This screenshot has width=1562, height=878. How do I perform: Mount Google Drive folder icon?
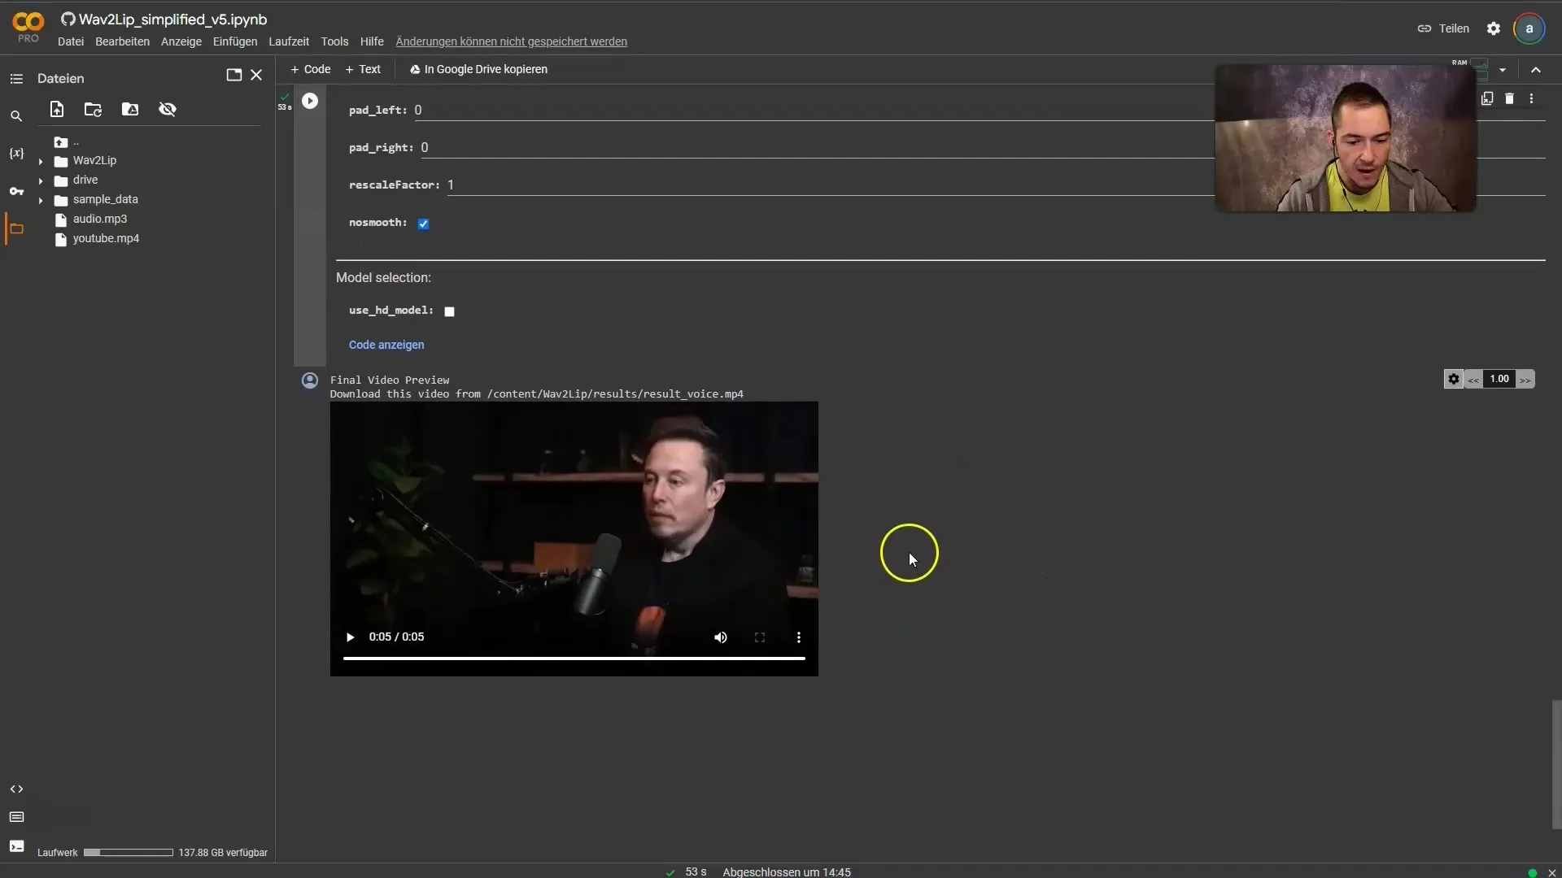point(130,109)
